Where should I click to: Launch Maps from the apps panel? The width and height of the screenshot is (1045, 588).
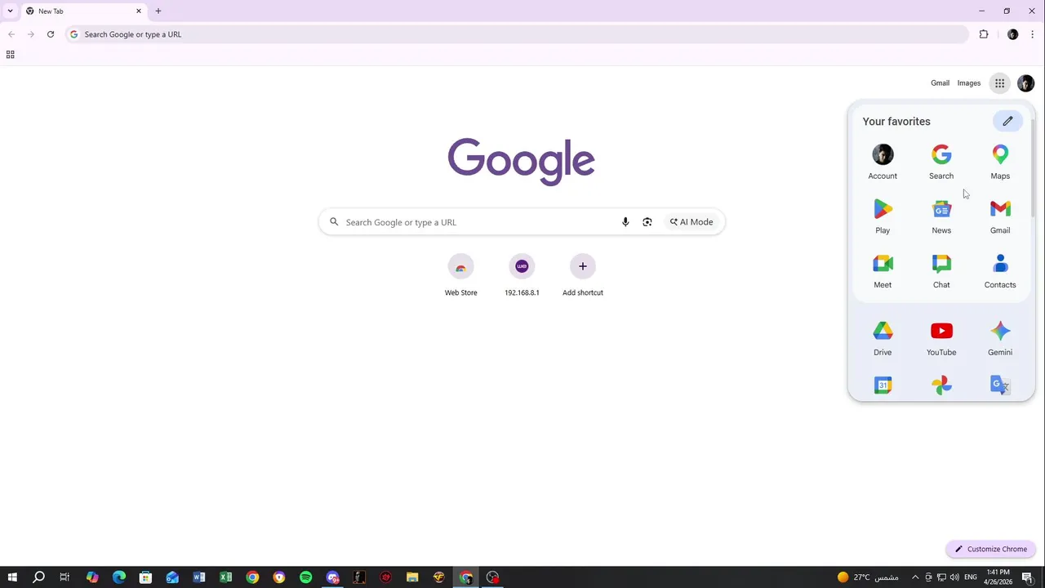[x=1000, y=162]
